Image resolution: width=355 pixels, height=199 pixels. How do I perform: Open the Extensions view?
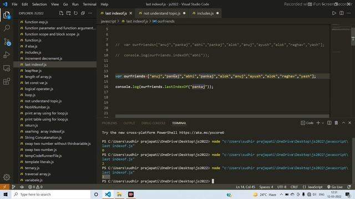[x=7, y=81]
